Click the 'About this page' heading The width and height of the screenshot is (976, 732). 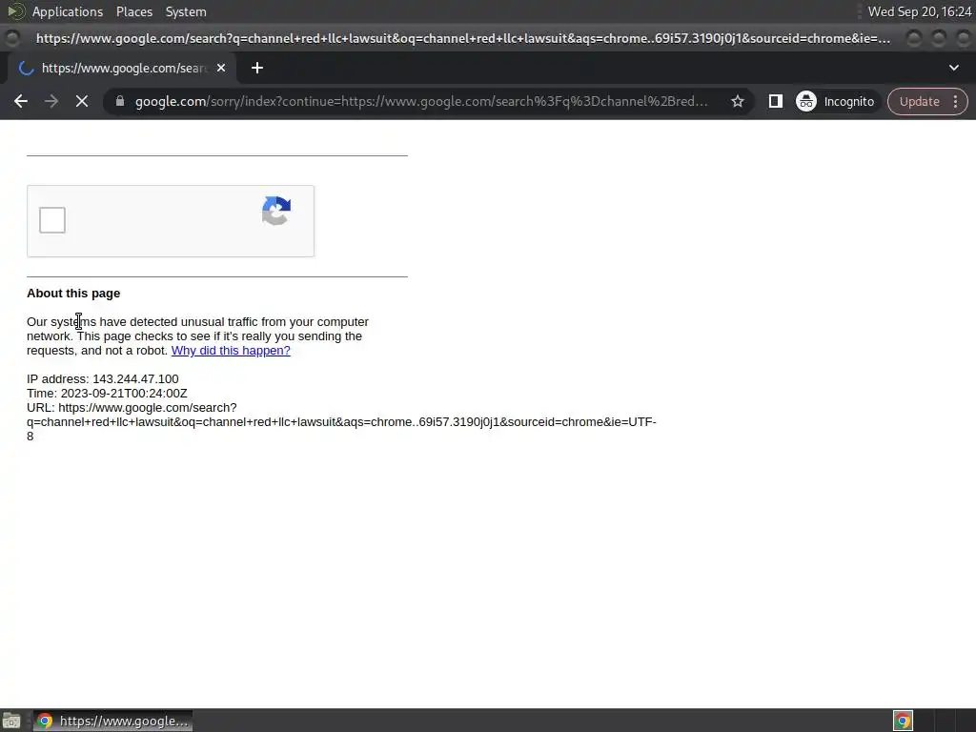[73, 294]
